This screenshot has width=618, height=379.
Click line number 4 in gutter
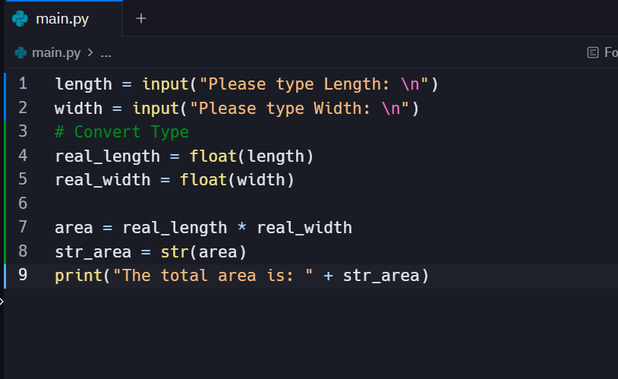(23, 156)
